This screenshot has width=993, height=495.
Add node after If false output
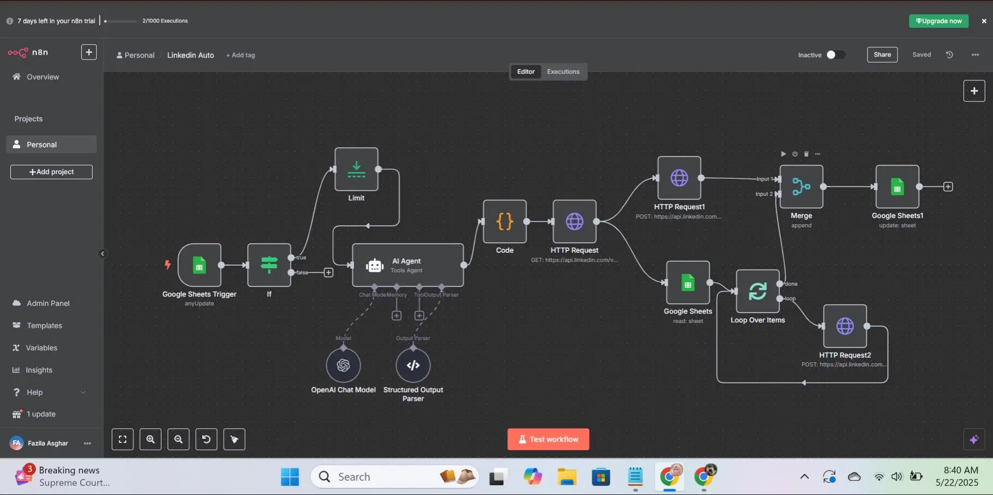(x=328, y=272)
